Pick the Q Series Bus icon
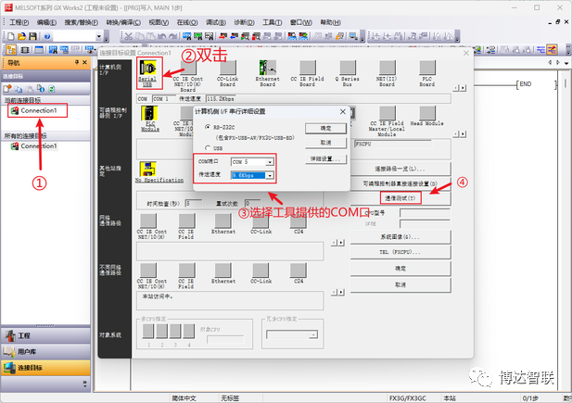This screenshot has height=403, width=572. click(348, 68)
